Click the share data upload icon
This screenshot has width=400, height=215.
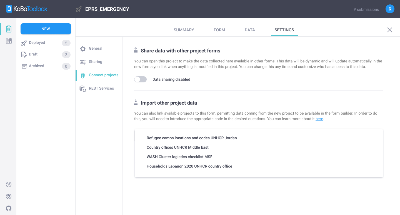tap(136, 50)
